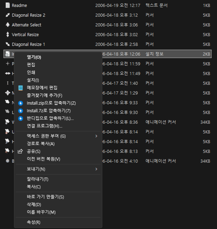This screenshot has width=217, height=229.
Task: Click the Notepad icon beside 메모장에서 편집
Action: [x=21, y=88]
